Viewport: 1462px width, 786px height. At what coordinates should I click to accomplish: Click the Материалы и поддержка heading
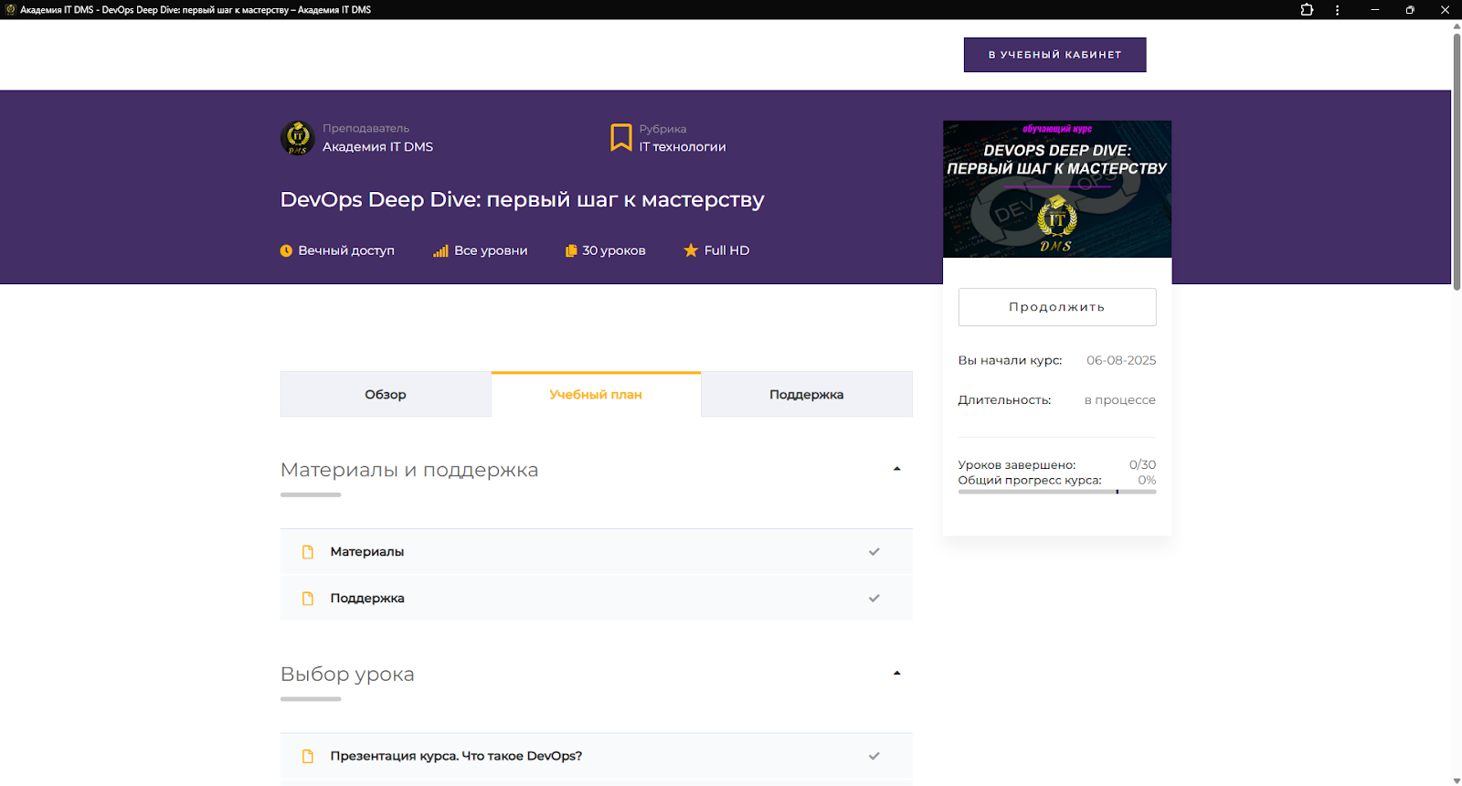pyautogui.click(x=409, y=470)
